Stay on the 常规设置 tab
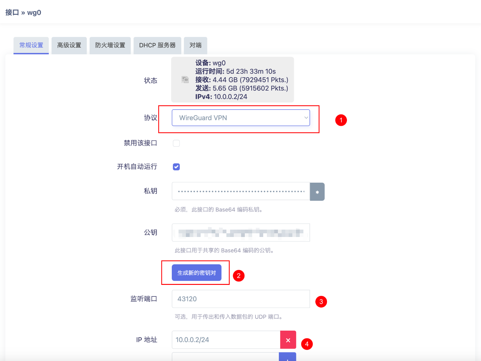Viewport: 481px width, 361px height. (x=31, y=45)
